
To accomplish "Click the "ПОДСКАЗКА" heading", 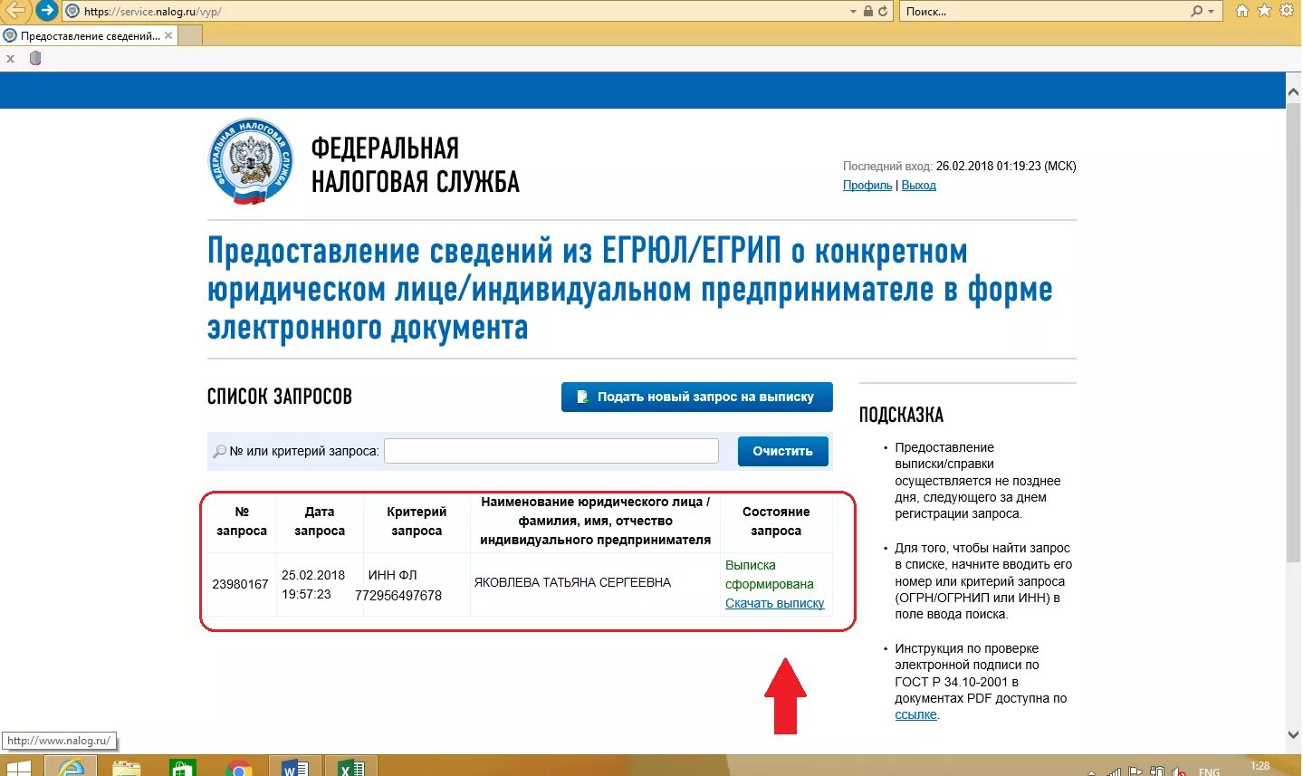I will (x=901, y=416).
